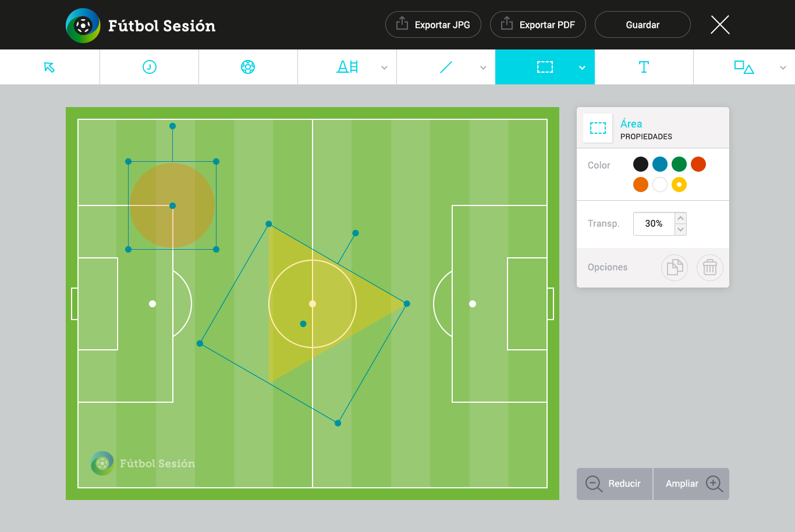Export the session with Exportar PDF
The width and height of the screenshot is (795, 532).
pyautogui.click(x=538, y=24)
